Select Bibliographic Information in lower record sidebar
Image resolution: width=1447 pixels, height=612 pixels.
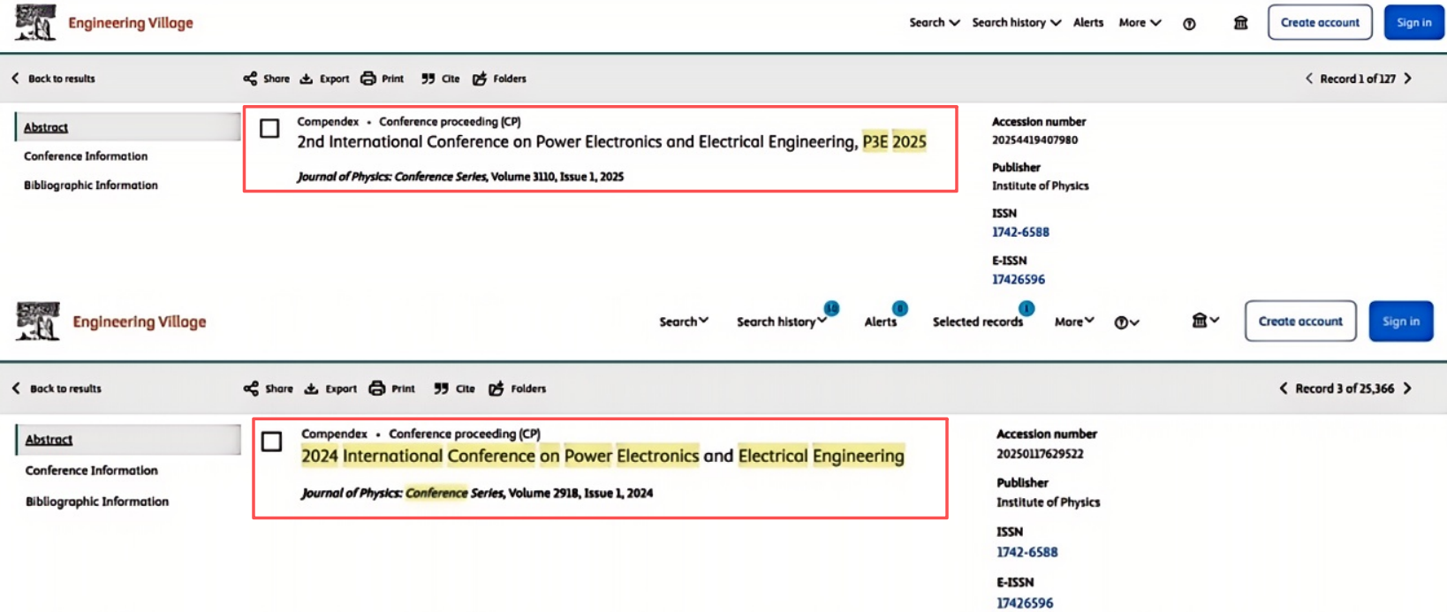tap(97, 502)
